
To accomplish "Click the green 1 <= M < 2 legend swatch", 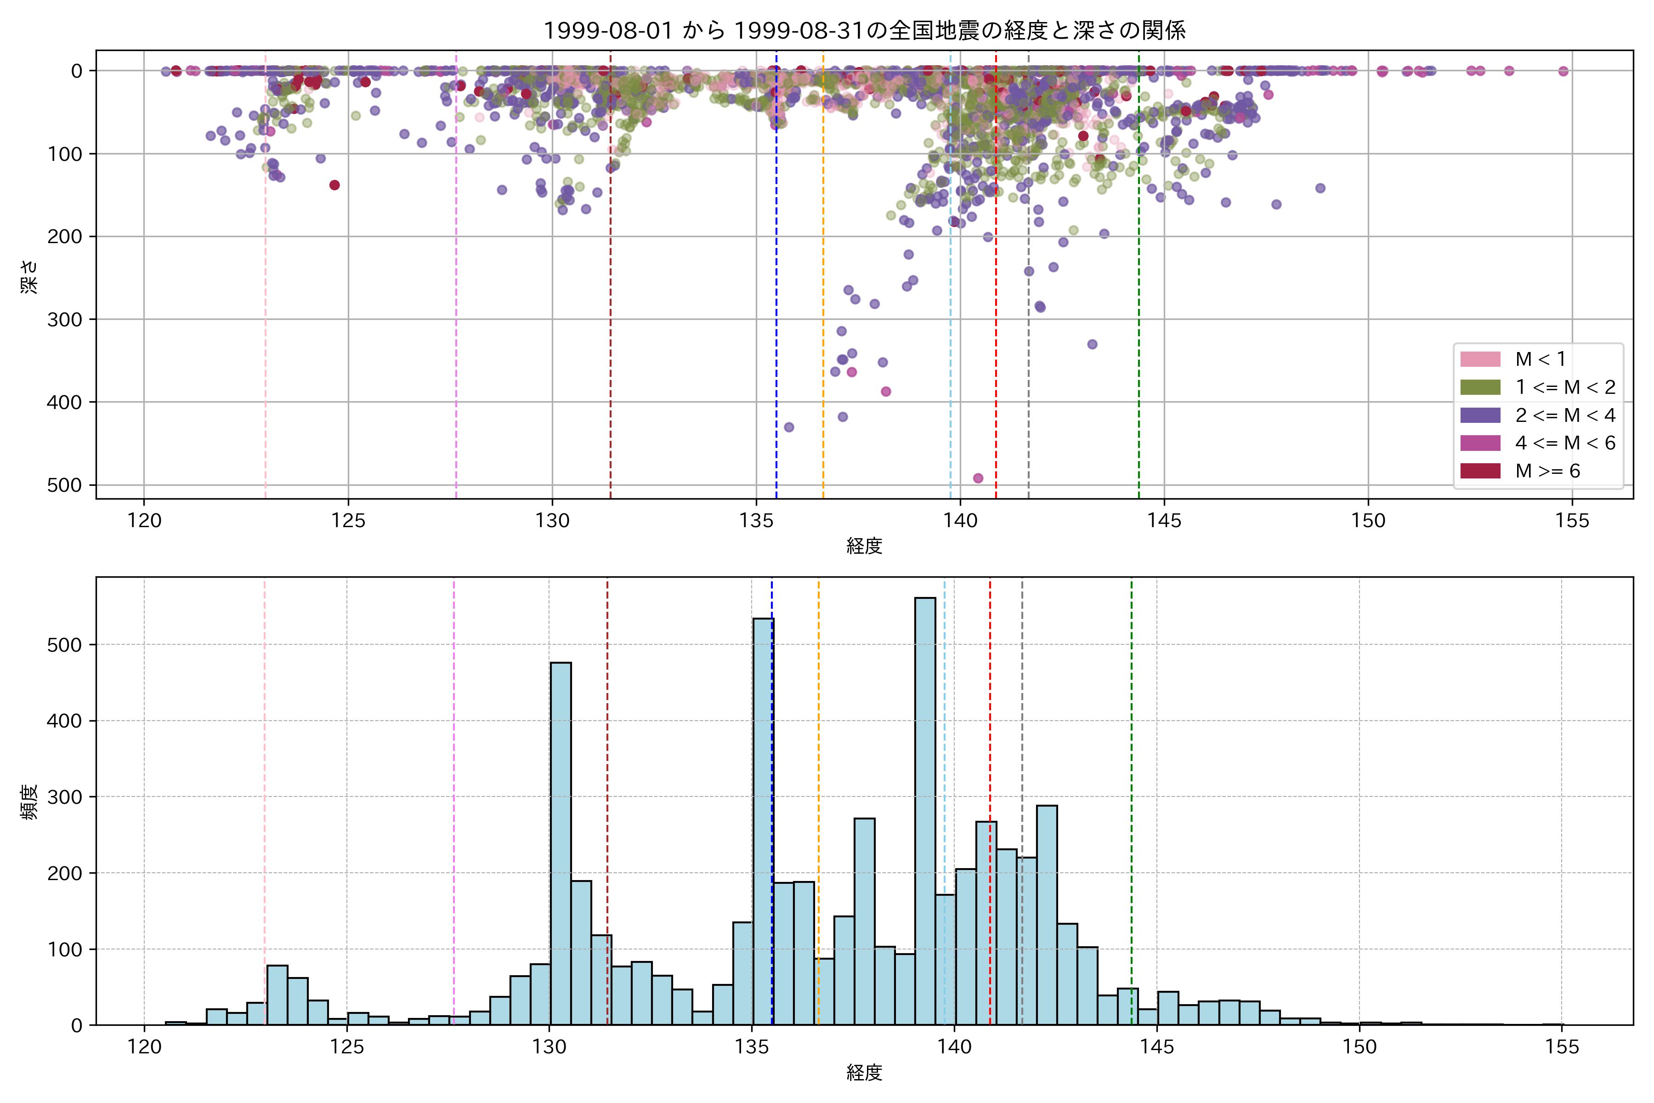I will 1479,387.
